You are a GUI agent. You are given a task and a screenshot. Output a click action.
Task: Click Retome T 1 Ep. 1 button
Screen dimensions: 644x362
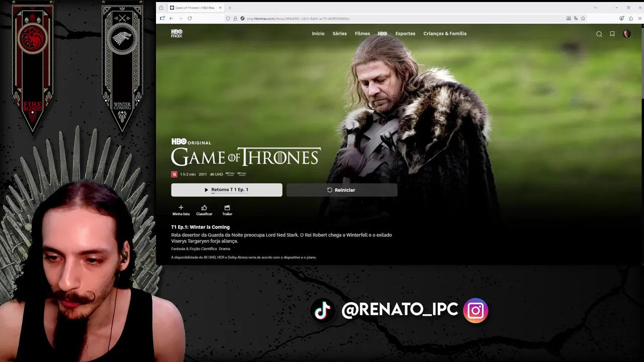(x=226, y=190)
